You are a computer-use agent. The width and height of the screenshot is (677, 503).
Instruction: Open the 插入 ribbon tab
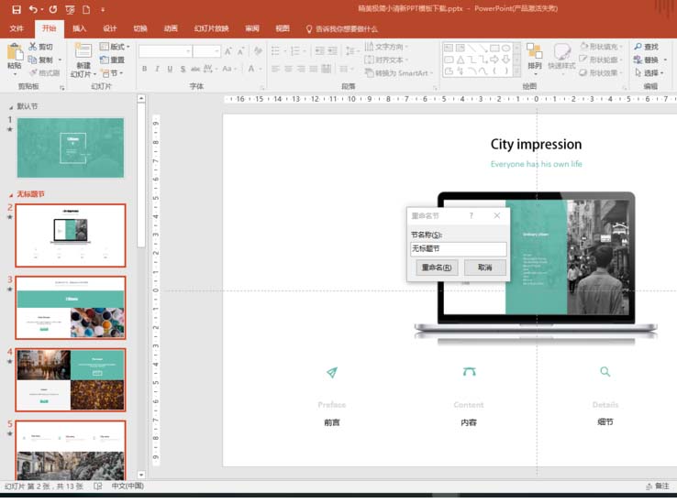click(80, 28)
